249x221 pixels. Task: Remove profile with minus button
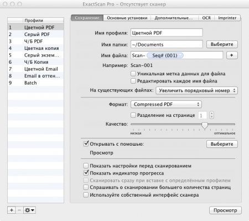(x=19, y=210)
